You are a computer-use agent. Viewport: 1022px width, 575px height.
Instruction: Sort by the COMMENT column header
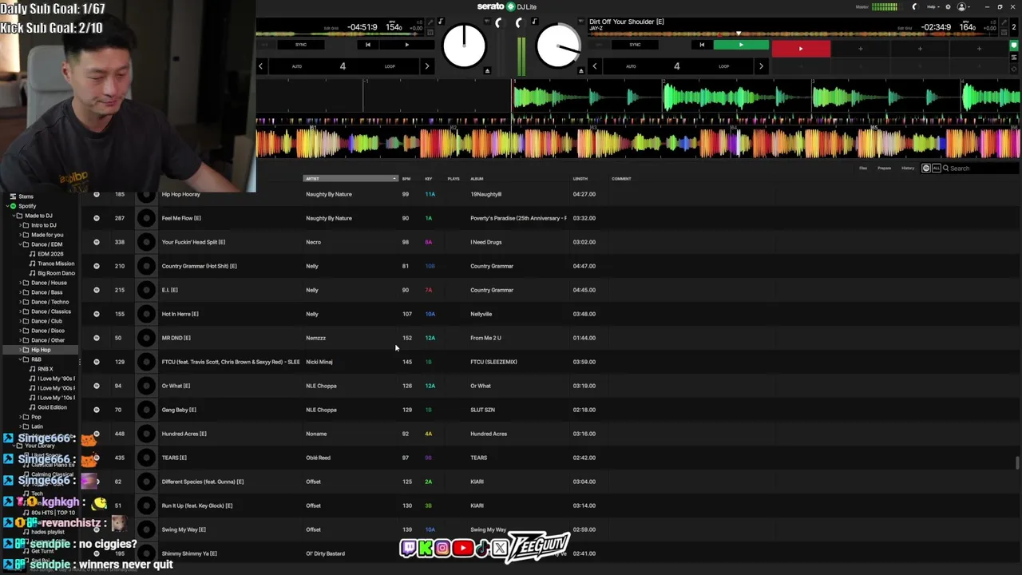(x=621, y=179)
